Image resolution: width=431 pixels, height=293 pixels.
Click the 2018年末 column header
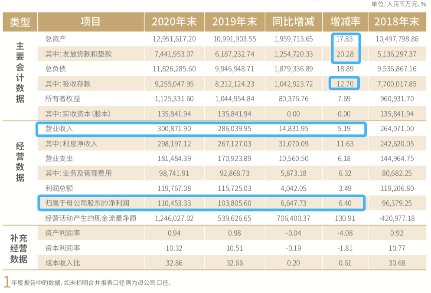click(396, 22)
